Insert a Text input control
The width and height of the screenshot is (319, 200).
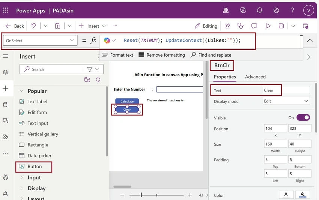[33, 123]
